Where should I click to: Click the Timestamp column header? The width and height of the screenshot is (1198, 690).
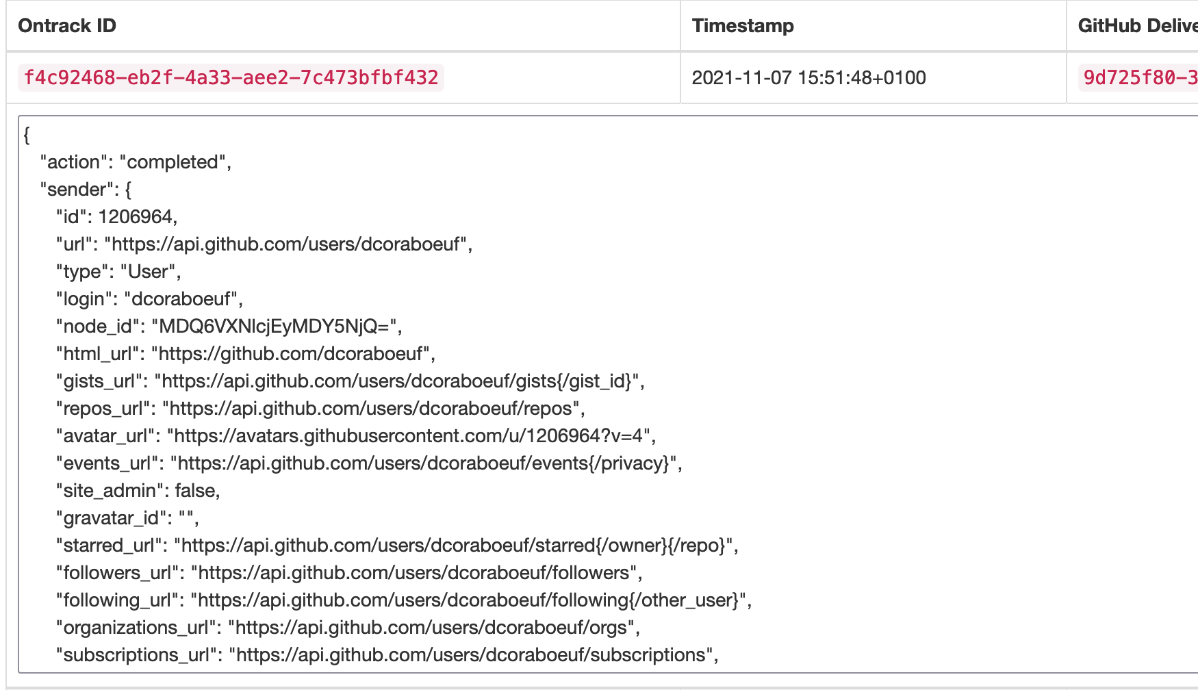tap(743, 26)
